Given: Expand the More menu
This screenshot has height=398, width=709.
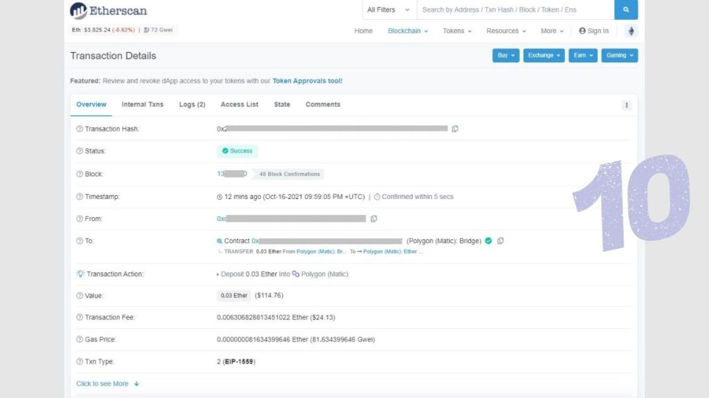Looking at the screenshot, I should tap(552, 30).
